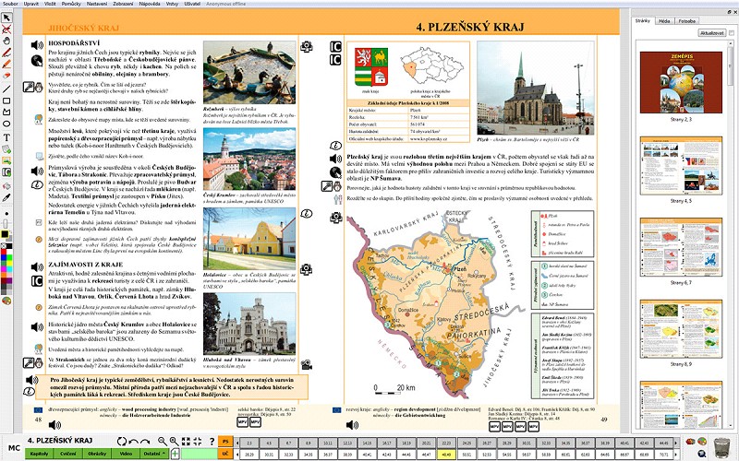Select the red pen drawing tool

click(x=6, y=53)
